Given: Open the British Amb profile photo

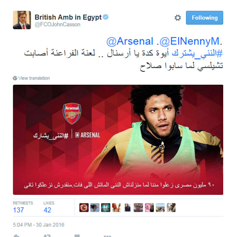Looking at the screenshot, I should 22,20.
